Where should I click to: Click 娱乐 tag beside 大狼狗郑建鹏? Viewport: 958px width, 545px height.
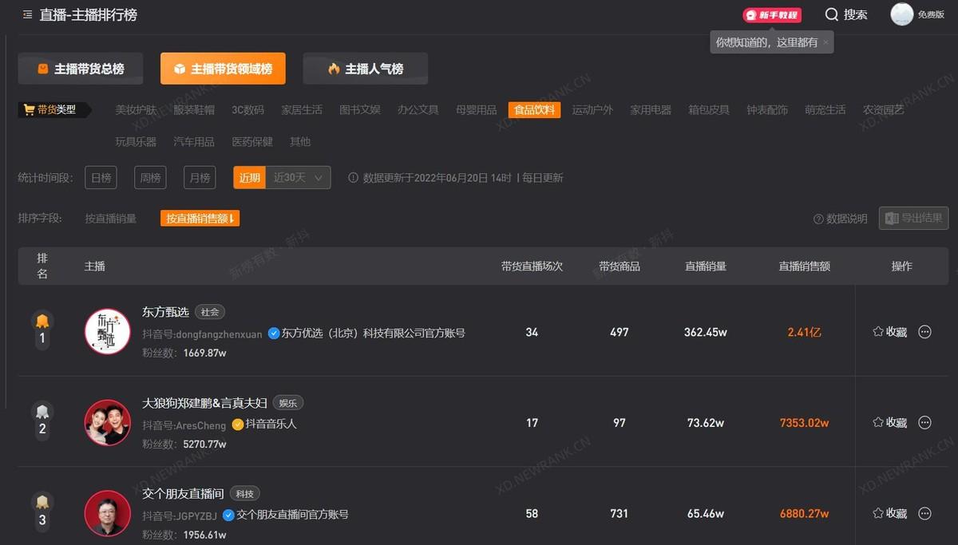(x=288, y=403)
